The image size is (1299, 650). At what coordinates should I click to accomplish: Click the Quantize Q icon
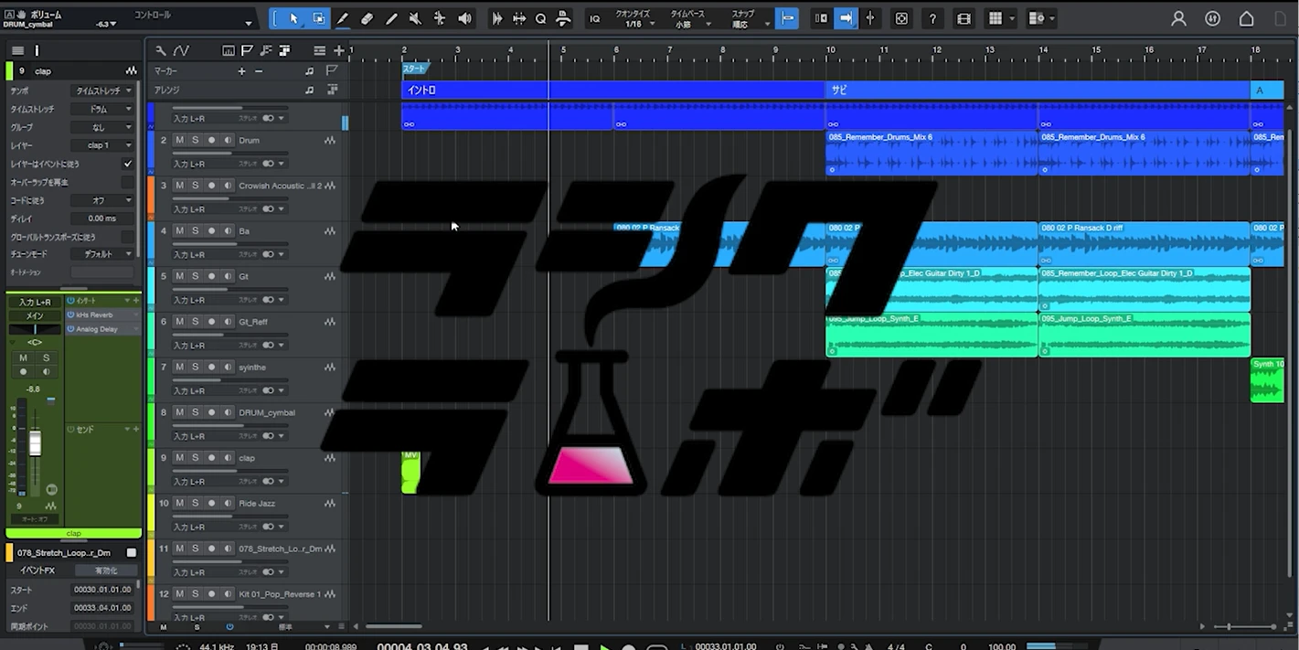click(540, 18)
